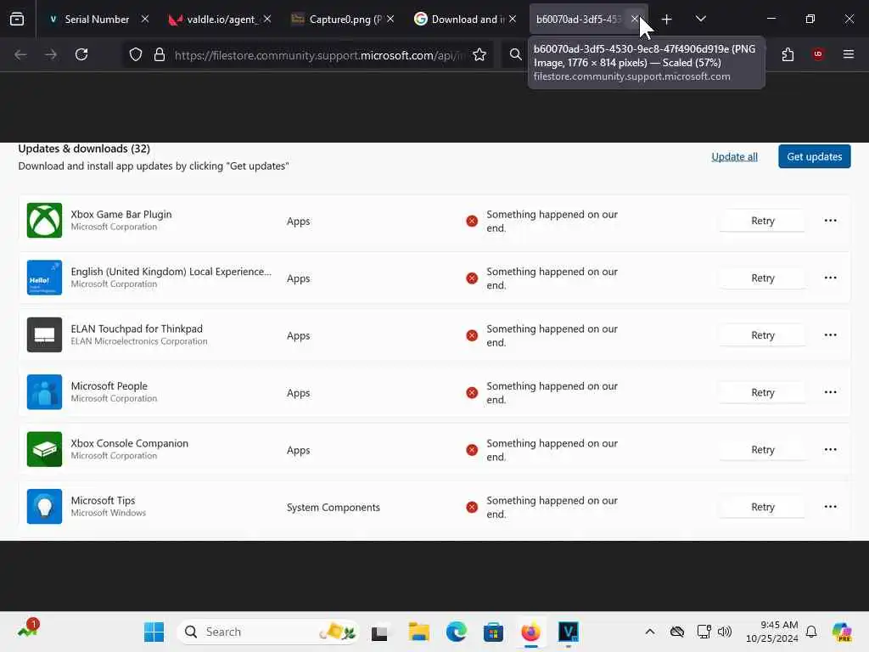Screen dimensions: 869x652
Task: Open Firefox View icon in tab bar
Action: click(x=17, y=20)
